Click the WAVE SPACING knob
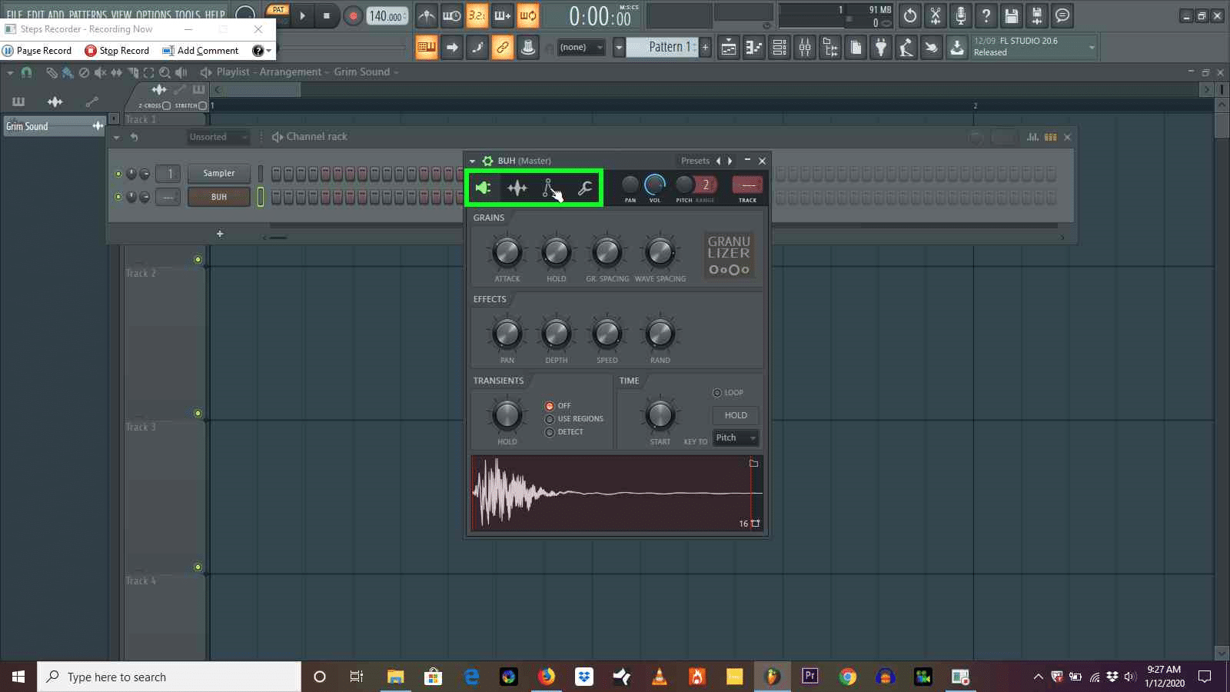This screenshot has height=692, width=1230. tap(660, 252)
